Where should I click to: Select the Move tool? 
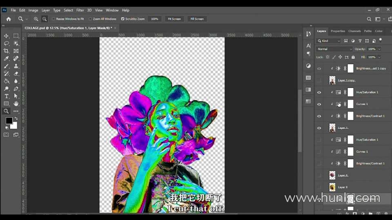tap(6, 36)
